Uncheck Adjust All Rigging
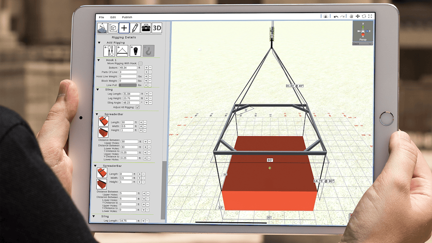Image resolution: width=432 pixels, height=243 pixels. tap(138, 108)
